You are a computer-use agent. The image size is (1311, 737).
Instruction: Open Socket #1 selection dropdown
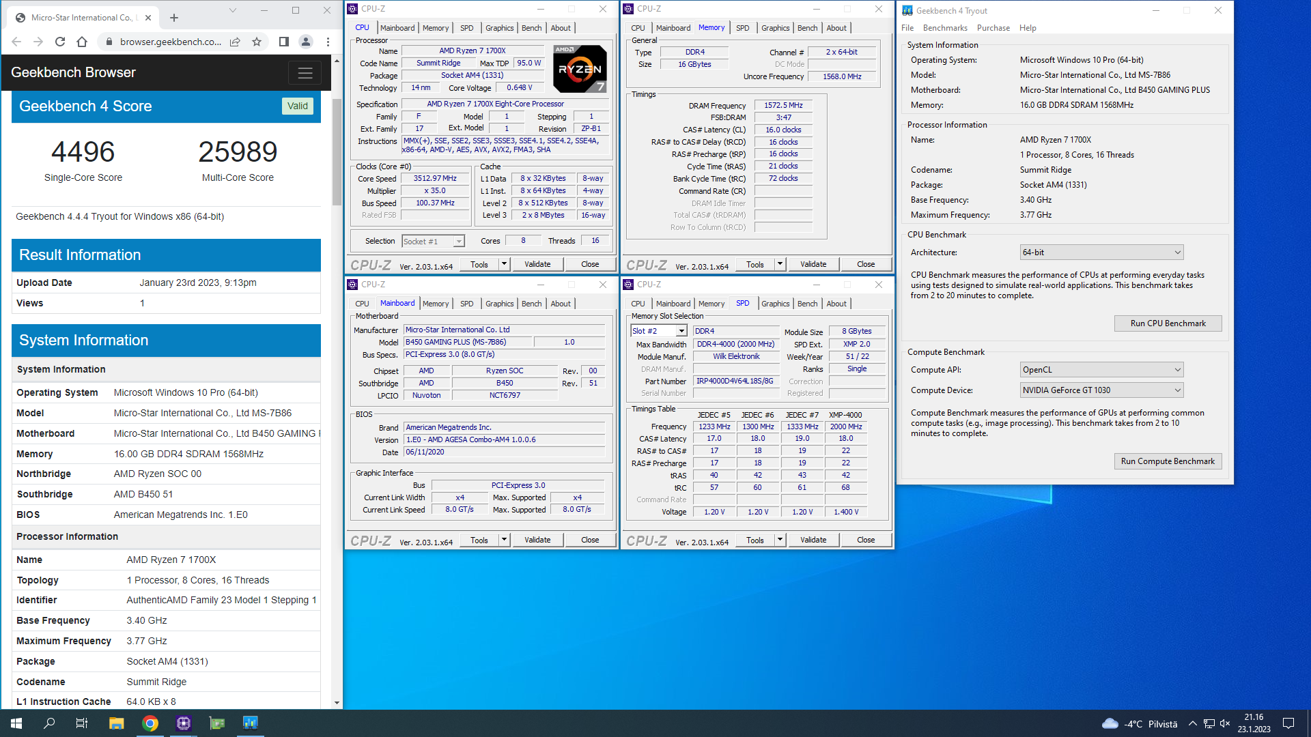[433, 241]
